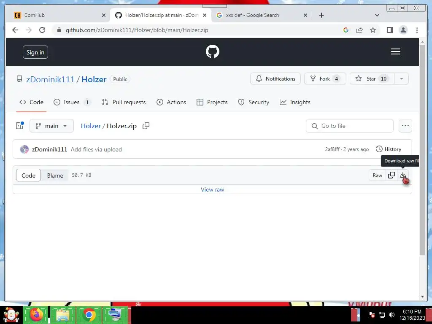Screen dimensions: 432x324
Task: Click Chrome taskbar icon
Action: (89, 315)
